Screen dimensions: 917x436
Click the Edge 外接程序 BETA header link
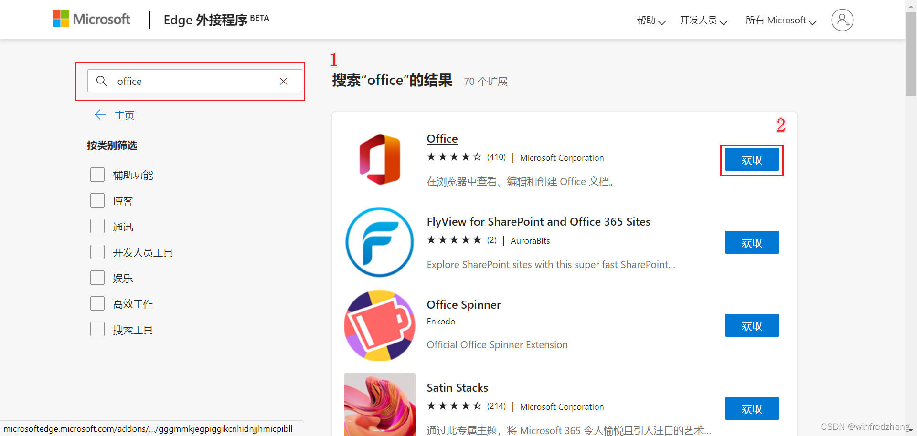click(x=216, y=20)
